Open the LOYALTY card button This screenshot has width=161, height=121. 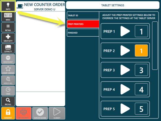[8, 48]
